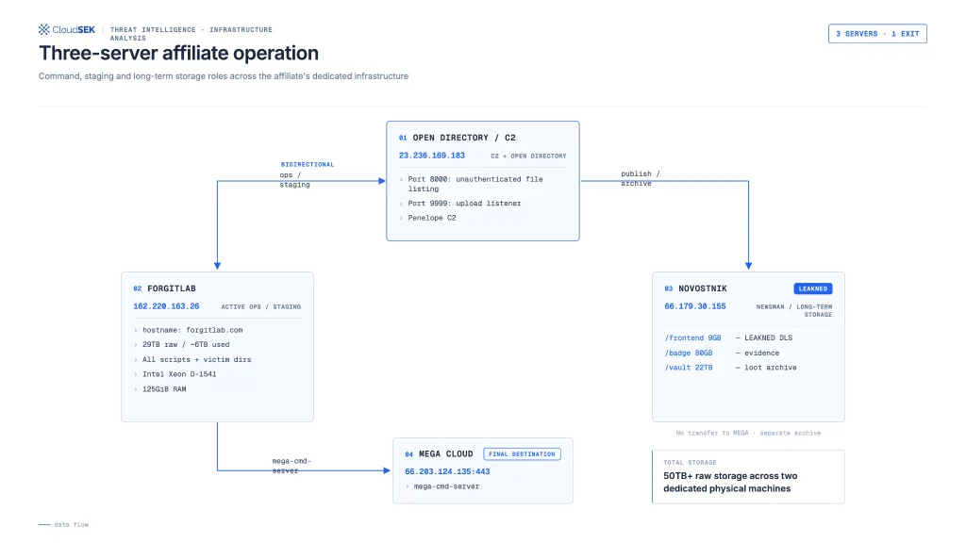Click the "NEWSMAN / LONG-TERM STORAGE" role label
Image resolution: width=966 pixels, height=543 pixels.
pos(794,310)
